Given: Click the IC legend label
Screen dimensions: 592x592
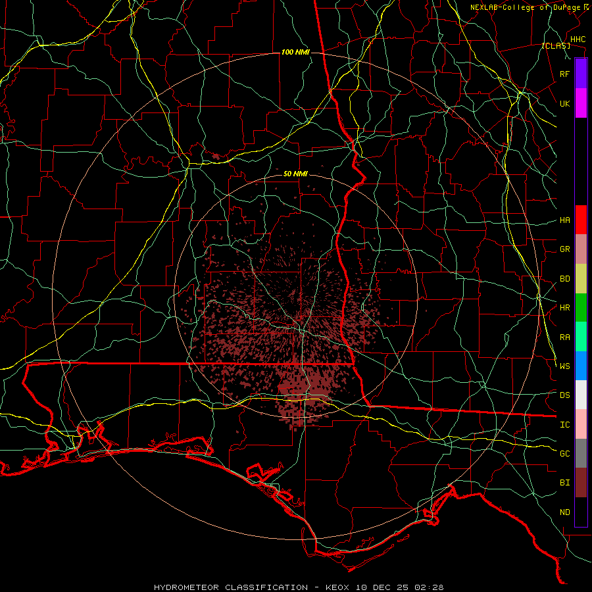Looking at the screenshot, I should [x=564, y=425].
